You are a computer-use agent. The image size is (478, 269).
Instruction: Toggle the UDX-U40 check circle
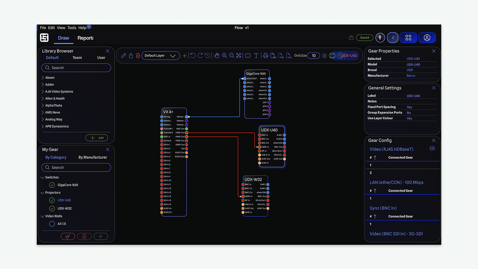(x=52, y=200)
